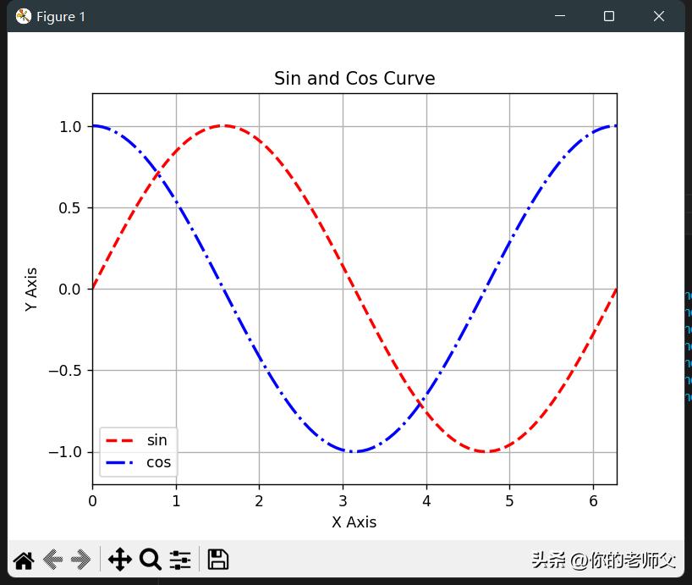Enable pan mode from the toolbar
Image resolution: width=692 pixels, height=585 pixels.
tap(120, 559)
